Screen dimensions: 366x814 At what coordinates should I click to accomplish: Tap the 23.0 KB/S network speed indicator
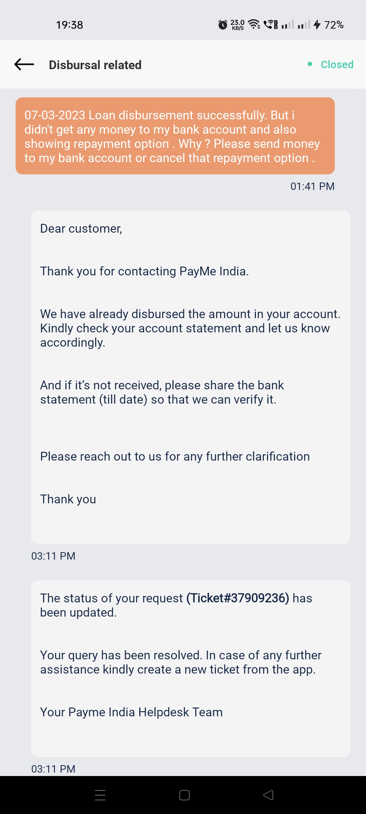coord(238,25)
